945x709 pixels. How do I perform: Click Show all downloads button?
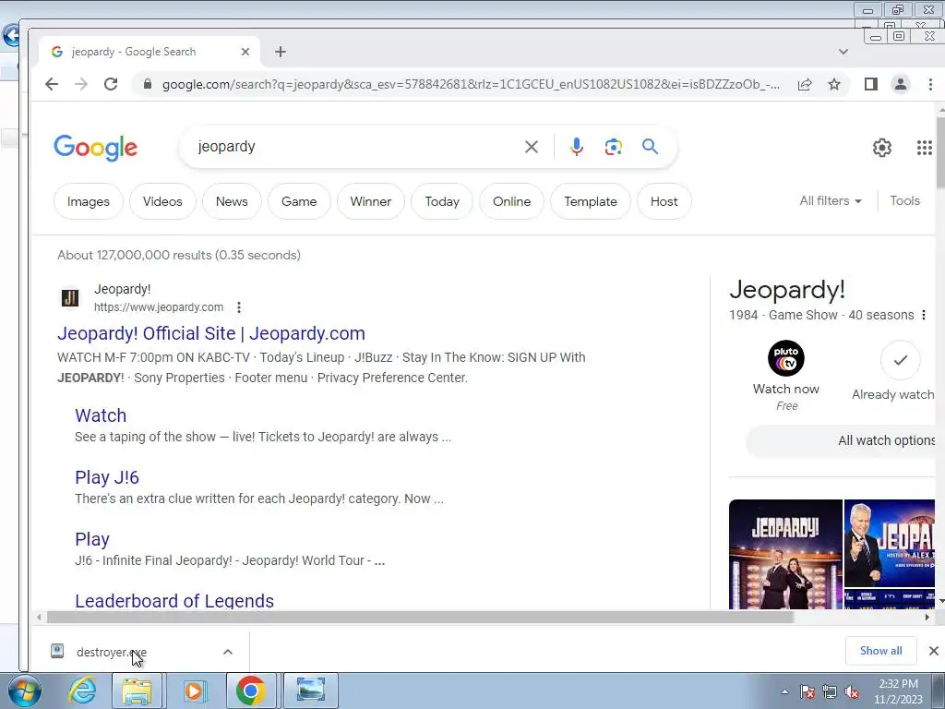coord(881,651)
